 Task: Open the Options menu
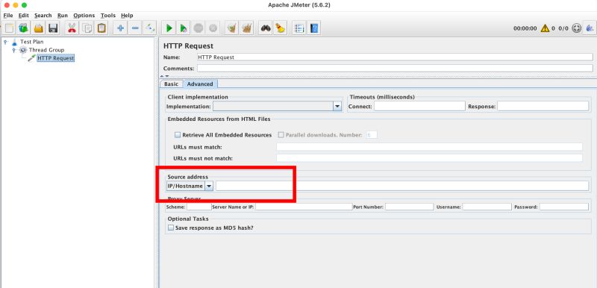tap(84, 16)
